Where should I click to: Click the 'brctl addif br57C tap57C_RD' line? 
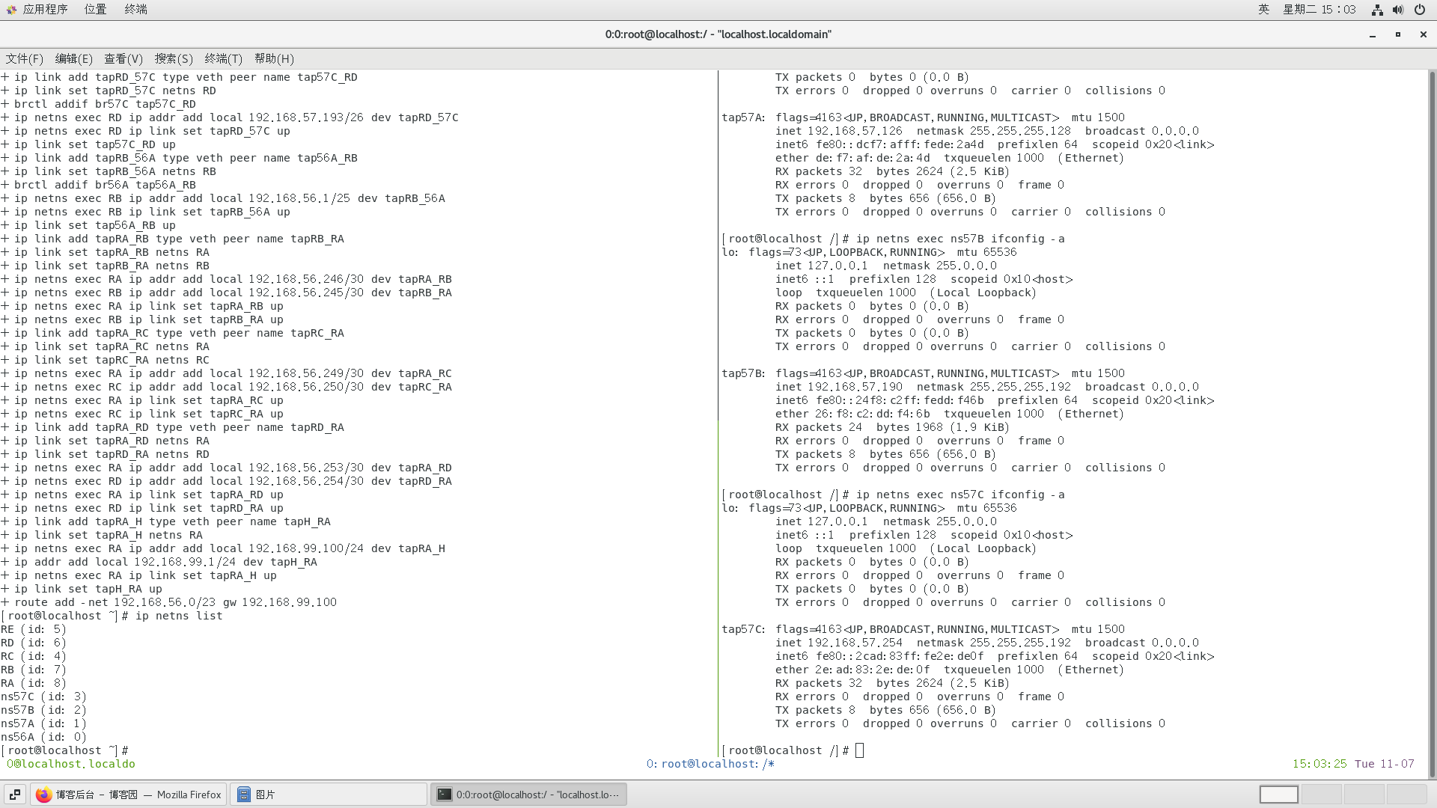(99, 104)
